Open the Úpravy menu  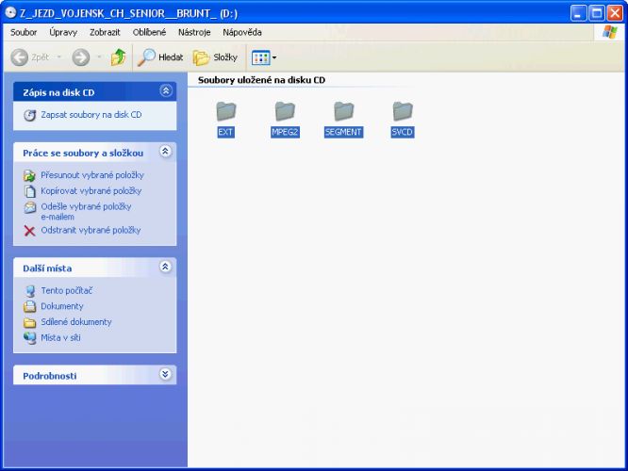point(63,32)
